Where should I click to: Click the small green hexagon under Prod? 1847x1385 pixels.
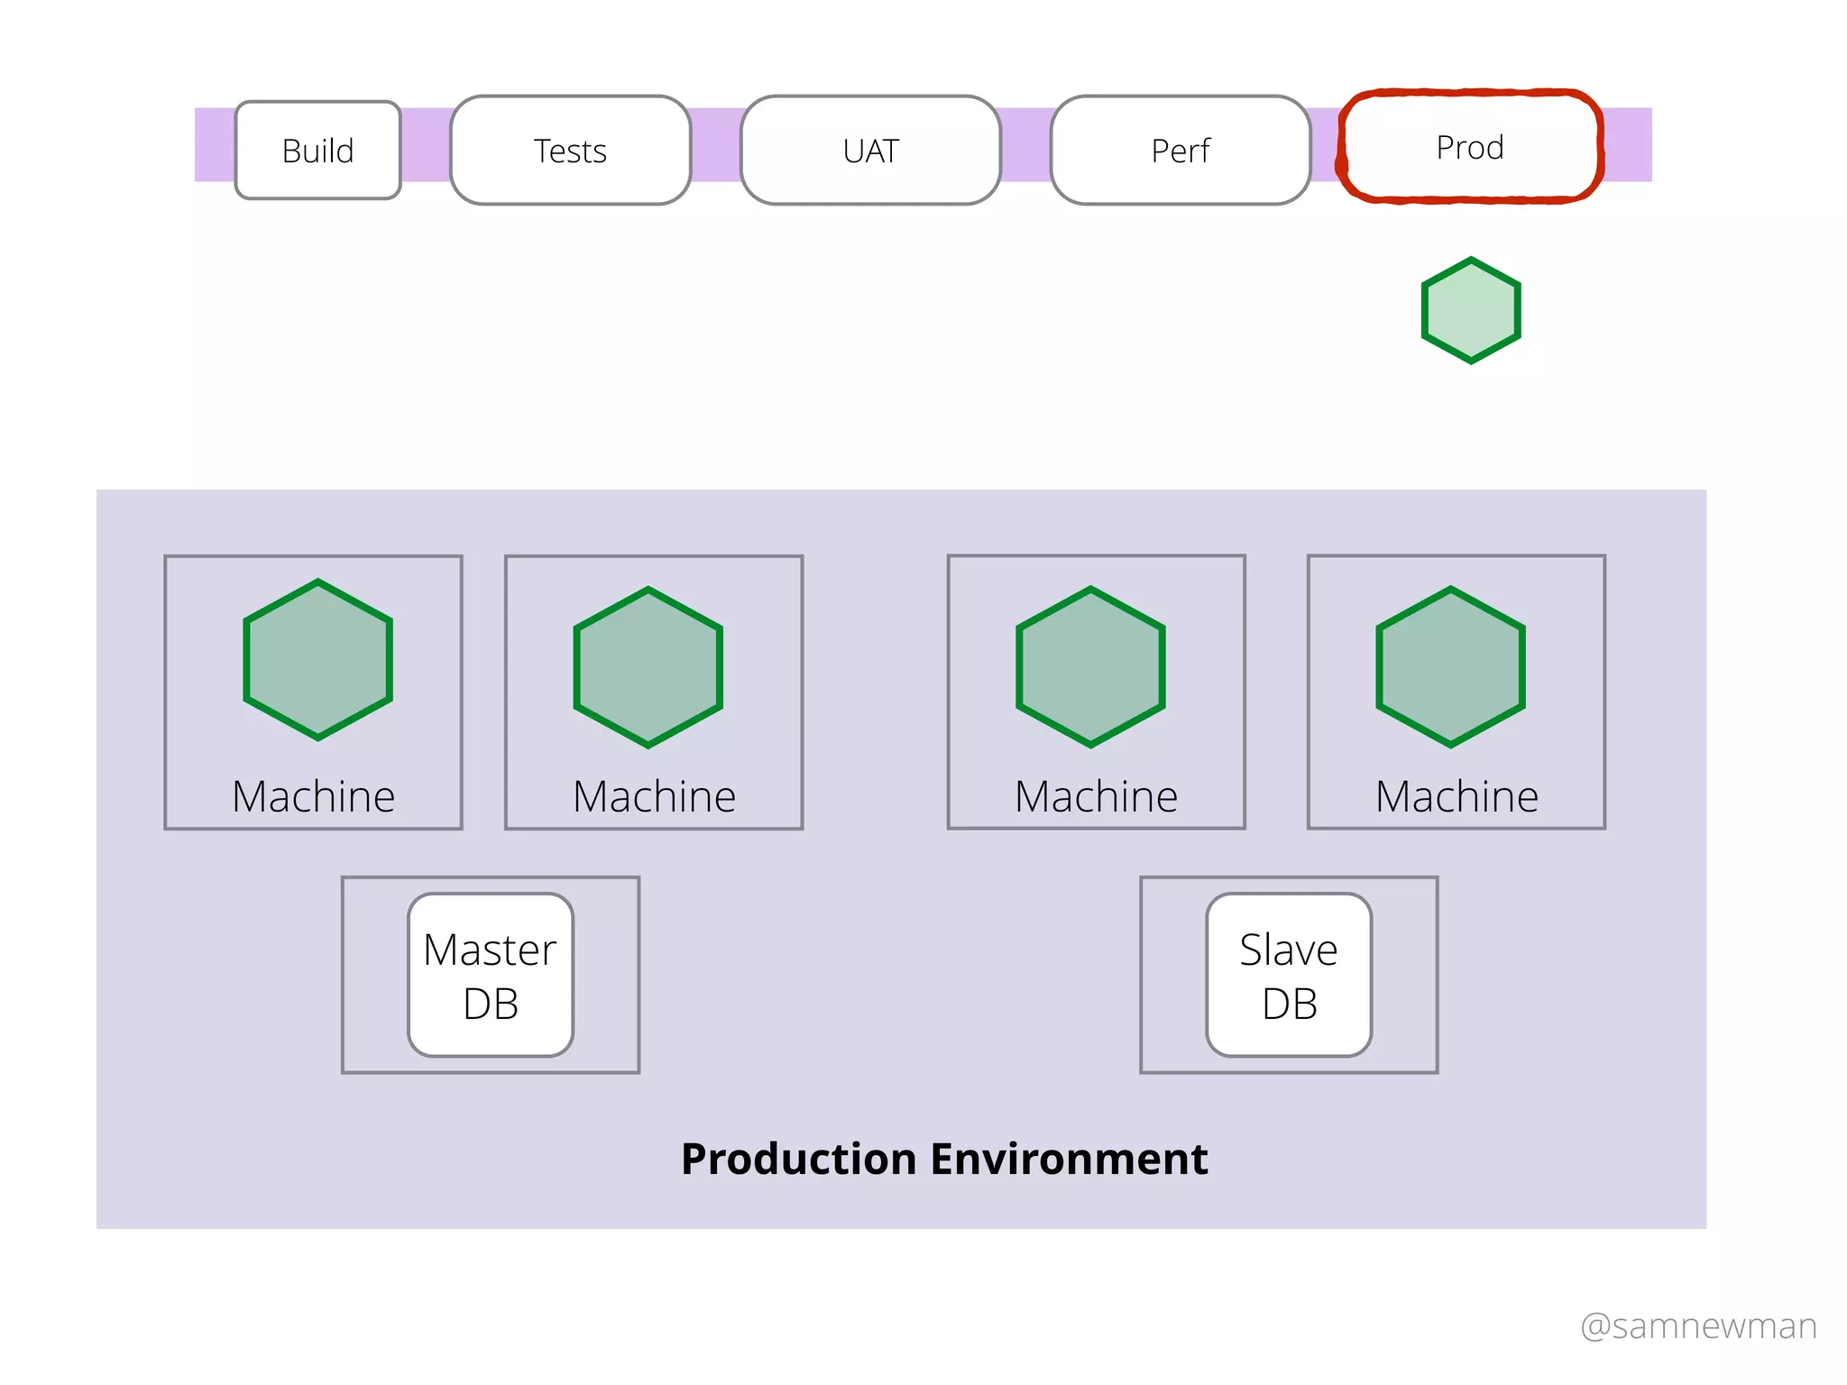1471,310
